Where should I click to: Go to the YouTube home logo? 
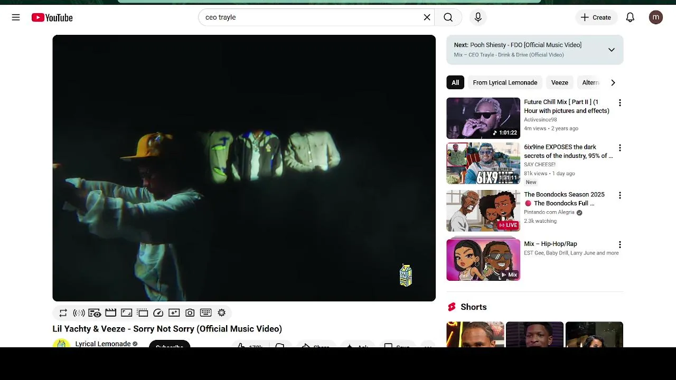pyautogui.click(x=52, y=17)
